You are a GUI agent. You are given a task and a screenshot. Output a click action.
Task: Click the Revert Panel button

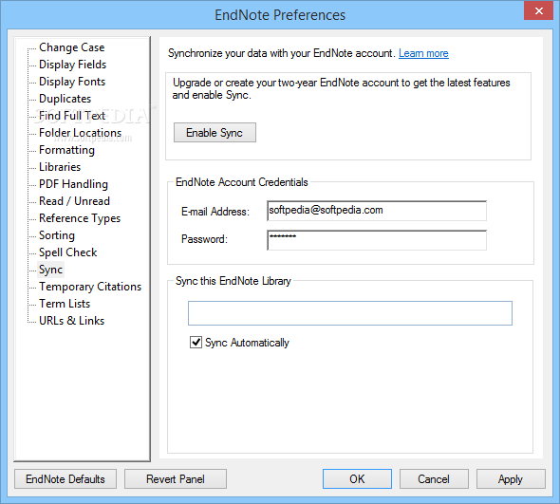click(176, 479)
